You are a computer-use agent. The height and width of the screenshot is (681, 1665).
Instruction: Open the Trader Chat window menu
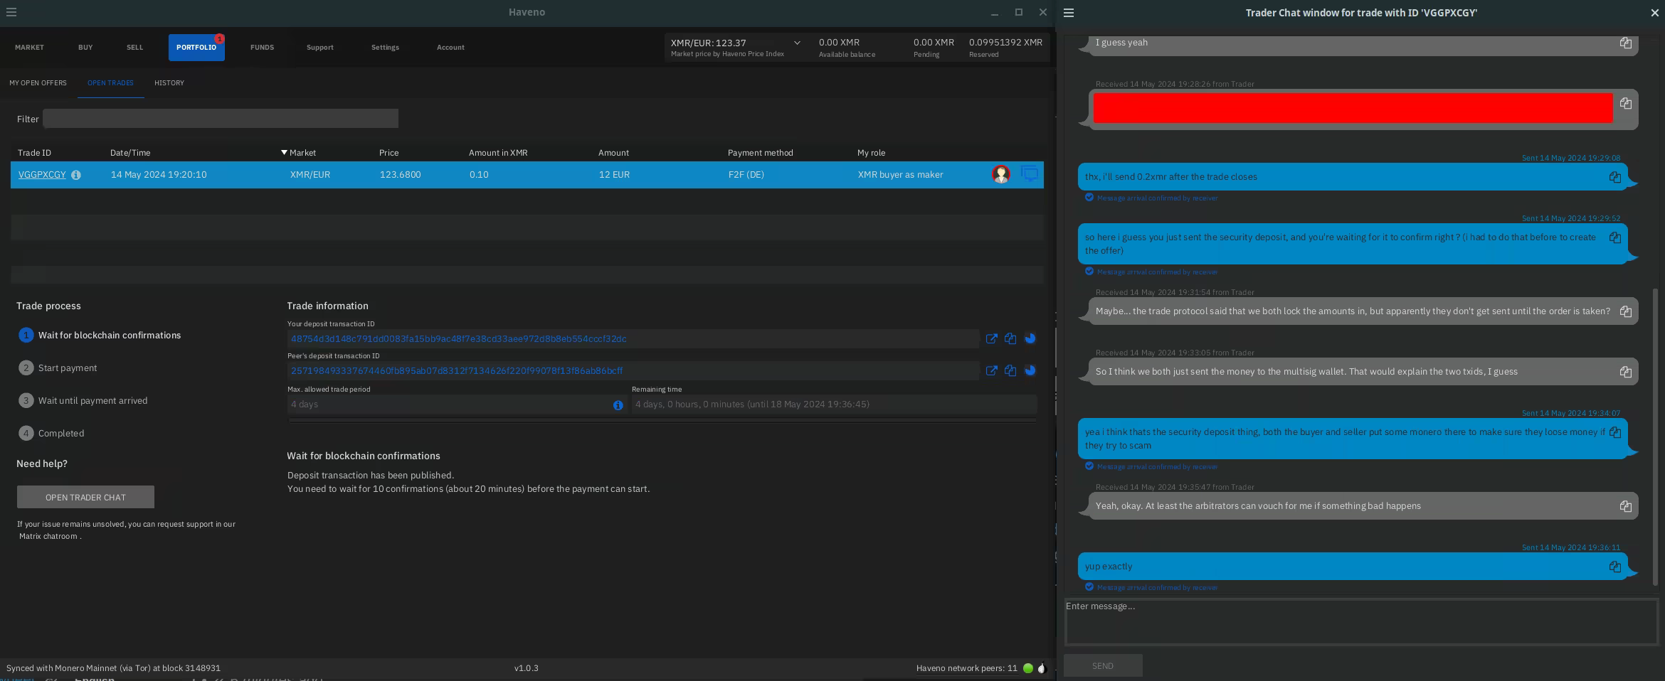1068,13
